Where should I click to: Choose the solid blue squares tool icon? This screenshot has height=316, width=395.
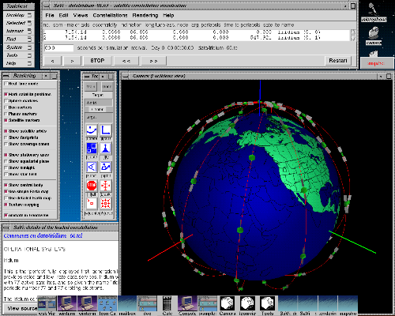[x=92, y=149]
